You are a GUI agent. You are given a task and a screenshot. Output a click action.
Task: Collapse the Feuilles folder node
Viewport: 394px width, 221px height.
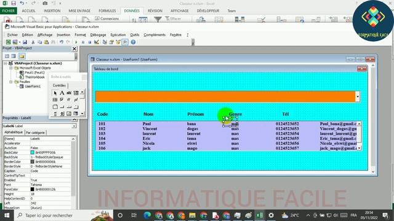[x=11, y=82]
